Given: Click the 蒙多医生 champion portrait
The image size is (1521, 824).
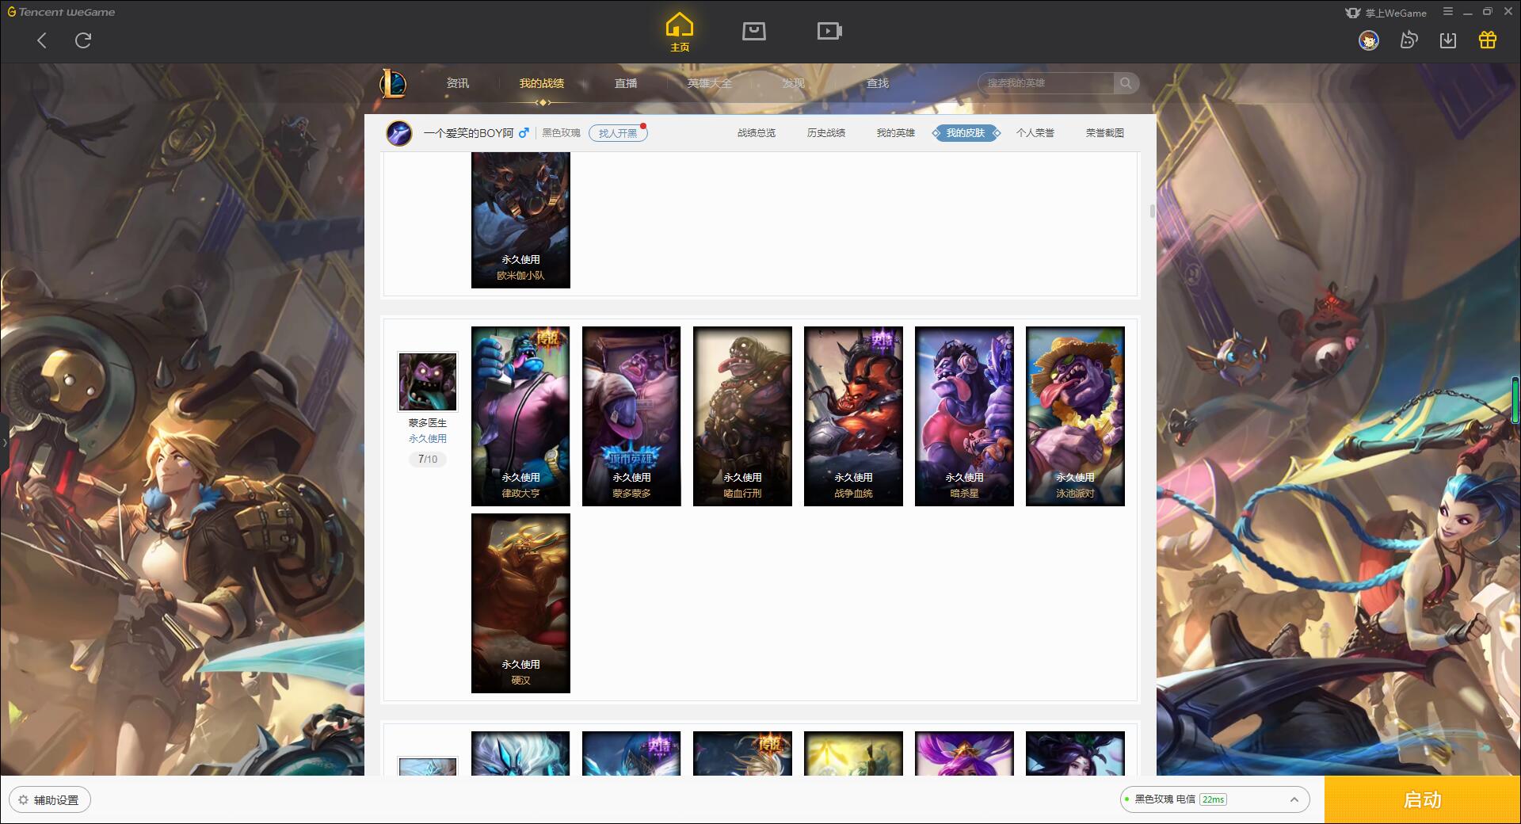Looking at the screenshot, I should (428, 382).
